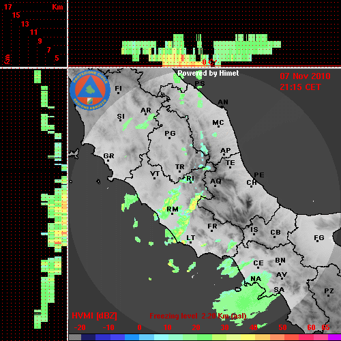Click the 'Freezing level 2.20 Km (asl)' text

[x=198, y=316]
